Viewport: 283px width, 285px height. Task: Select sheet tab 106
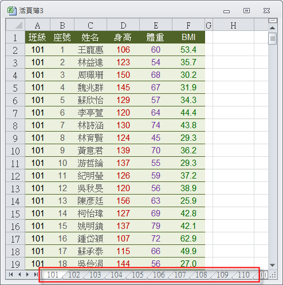[x=159, y=275]
